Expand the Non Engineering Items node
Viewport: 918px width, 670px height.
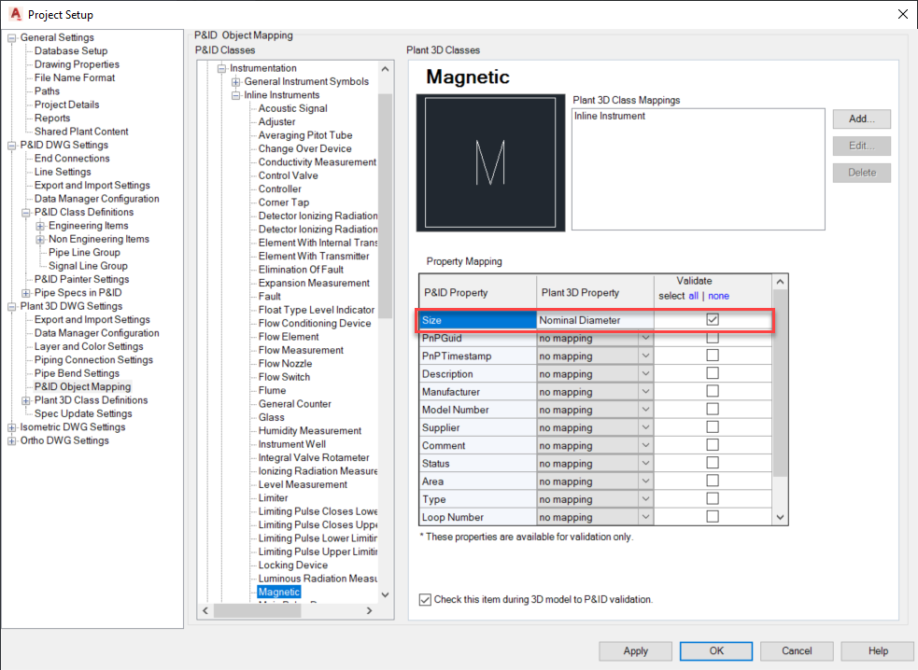(40, 239)
